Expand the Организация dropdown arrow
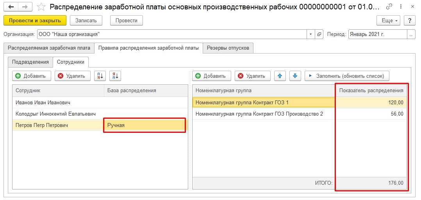The image size is (421, 200). 311,34
